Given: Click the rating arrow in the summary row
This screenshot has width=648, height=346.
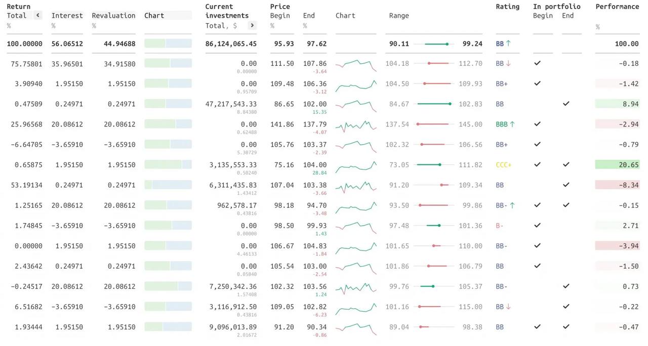Looking at the screenshot, I should pyautogui.click(x=508, y=44).
